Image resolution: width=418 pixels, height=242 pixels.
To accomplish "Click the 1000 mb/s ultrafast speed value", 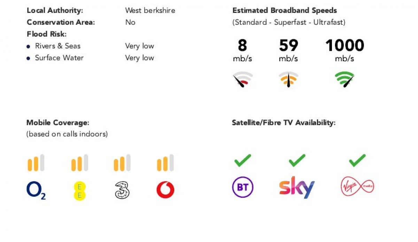I will point(345,46).
